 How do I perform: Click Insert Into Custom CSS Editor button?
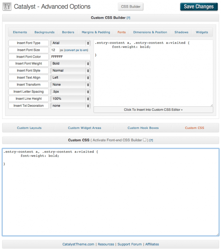tap(153, 110)
